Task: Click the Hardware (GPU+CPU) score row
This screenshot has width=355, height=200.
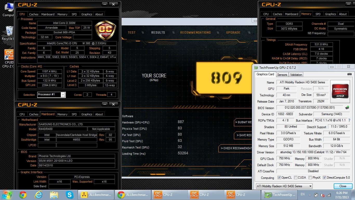Action: pos(155,122)
